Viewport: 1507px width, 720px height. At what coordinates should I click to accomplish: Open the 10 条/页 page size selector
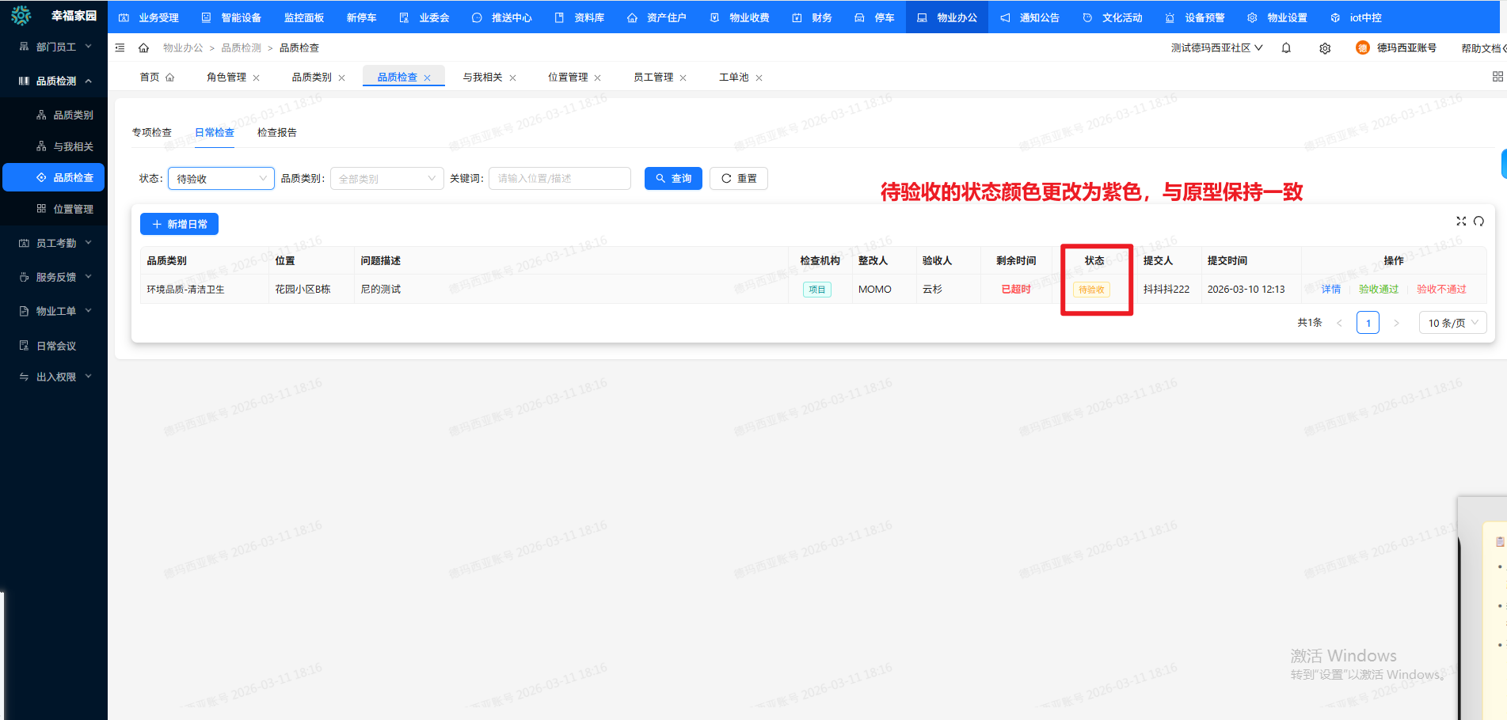click(x=1452, y=323)
